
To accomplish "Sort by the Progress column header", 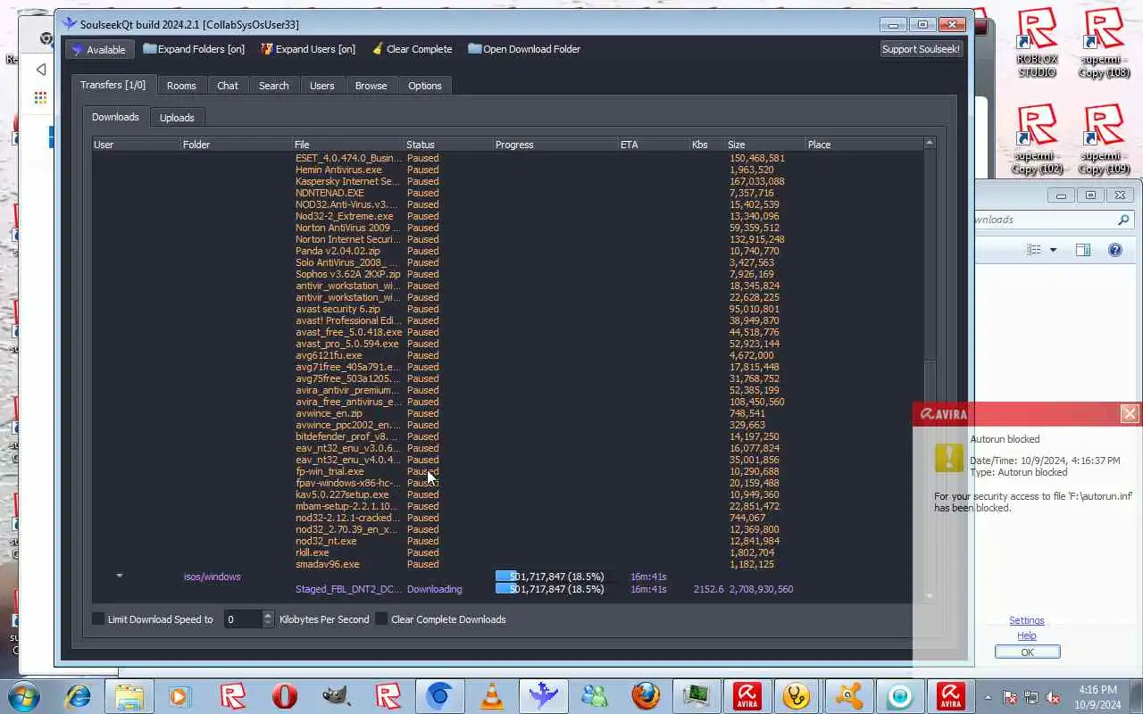I will click(555, 144).
